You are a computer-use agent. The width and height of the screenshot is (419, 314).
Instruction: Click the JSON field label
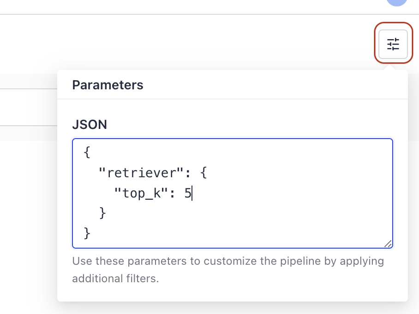tap(90, 124)
